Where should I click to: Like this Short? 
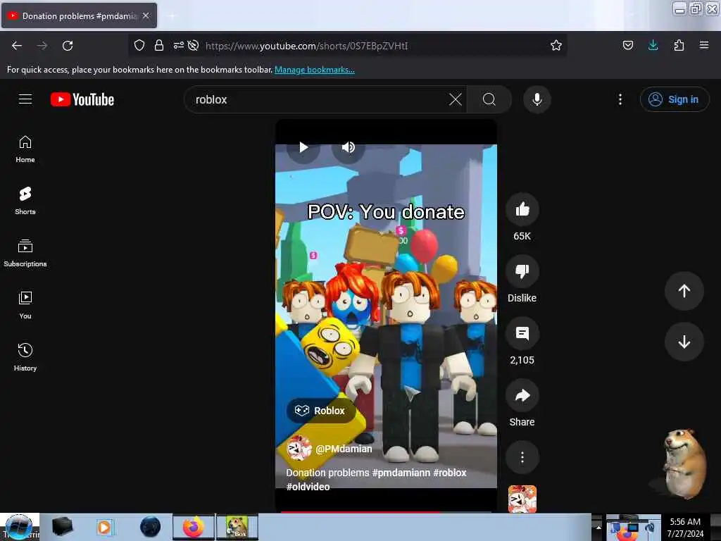[522, 210]
